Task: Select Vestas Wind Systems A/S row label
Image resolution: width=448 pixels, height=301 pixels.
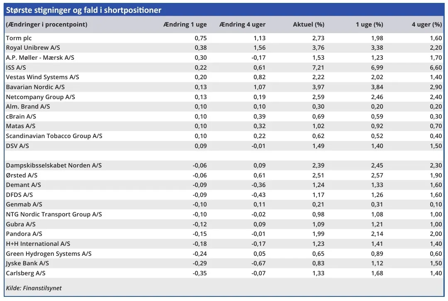Action: pyautogui.click(x=42, y=77)
